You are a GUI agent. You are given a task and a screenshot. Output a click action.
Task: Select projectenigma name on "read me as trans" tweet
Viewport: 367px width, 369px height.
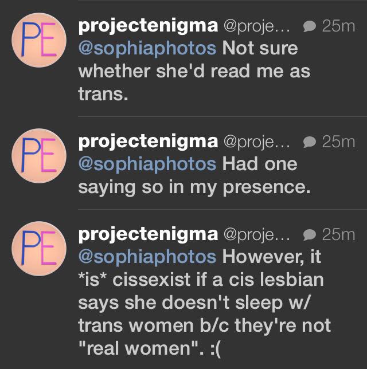pos(147,26)
